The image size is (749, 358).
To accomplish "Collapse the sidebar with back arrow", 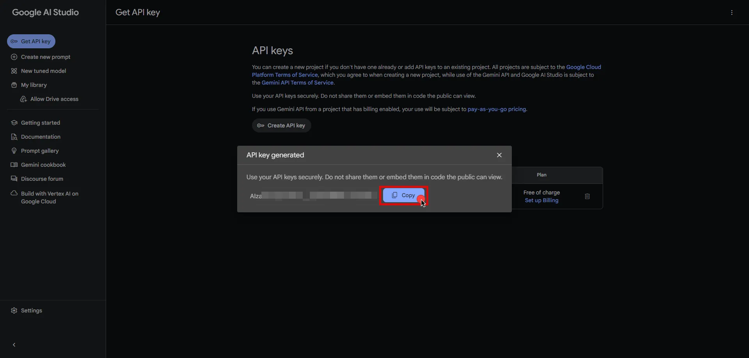I will click(14, 344).
